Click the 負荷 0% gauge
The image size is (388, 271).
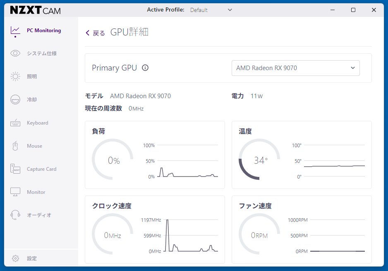coord(113,160)
